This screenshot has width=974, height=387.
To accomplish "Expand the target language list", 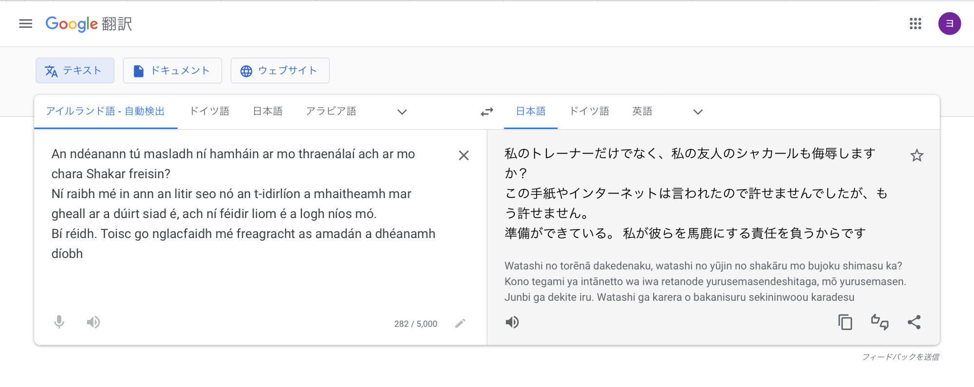I will click(x=698, y=112).
